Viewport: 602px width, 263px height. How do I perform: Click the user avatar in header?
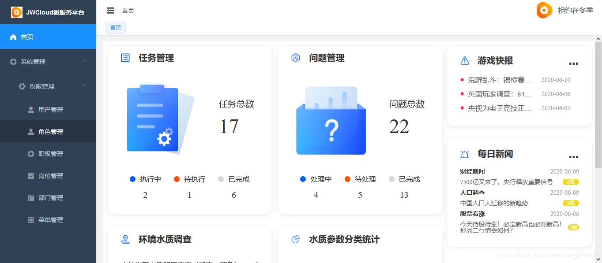544,11
